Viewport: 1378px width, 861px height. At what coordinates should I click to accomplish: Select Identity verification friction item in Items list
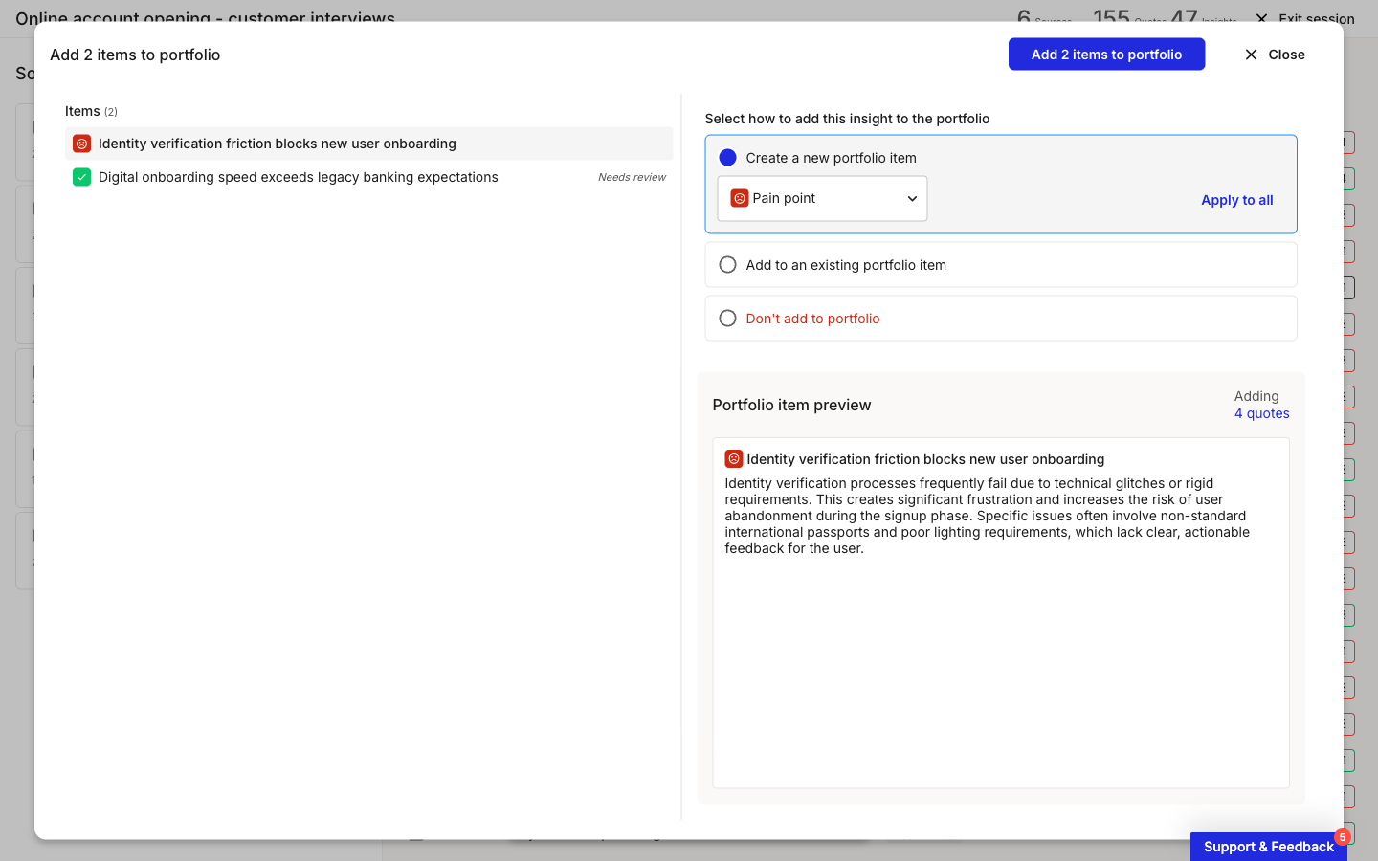[x=368, y=143]
